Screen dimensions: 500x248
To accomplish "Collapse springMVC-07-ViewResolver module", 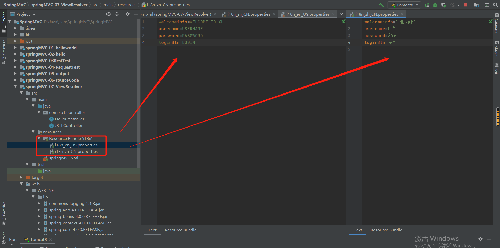I will [x=15, y=86].
